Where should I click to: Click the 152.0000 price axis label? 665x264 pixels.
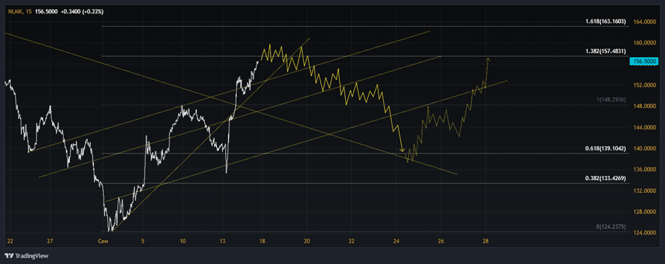coord(644,85)
